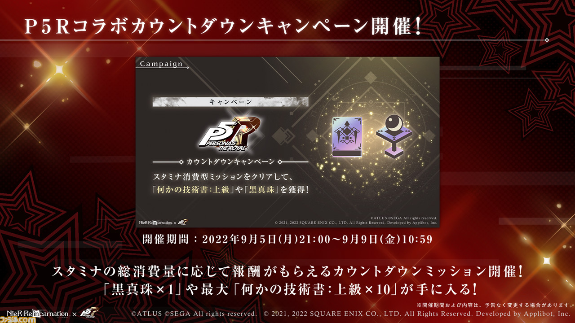Click the スタミナの総消費量 description line
This screenshot has width=575, height=323.
tap(287, 271)
